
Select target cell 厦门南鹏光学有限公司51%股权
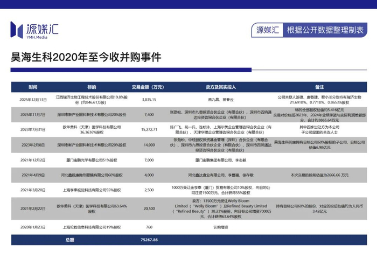pos(92,160)
